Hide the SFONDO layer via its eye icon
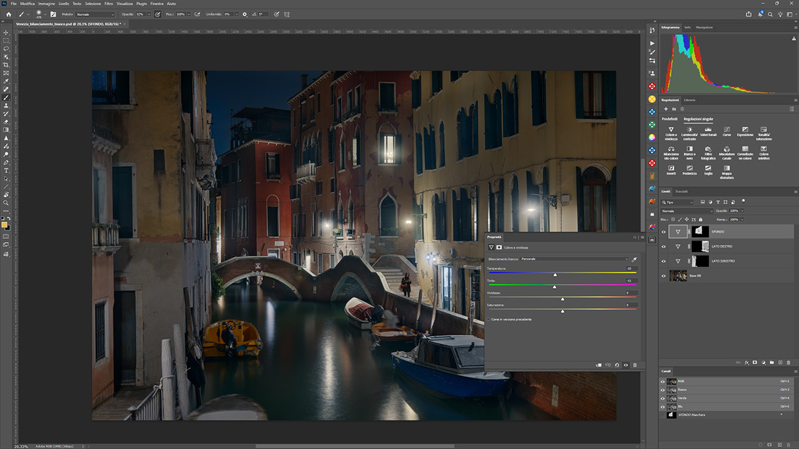Image resolution: width=799 pixels, height=449 pixels. pos(663,231)
